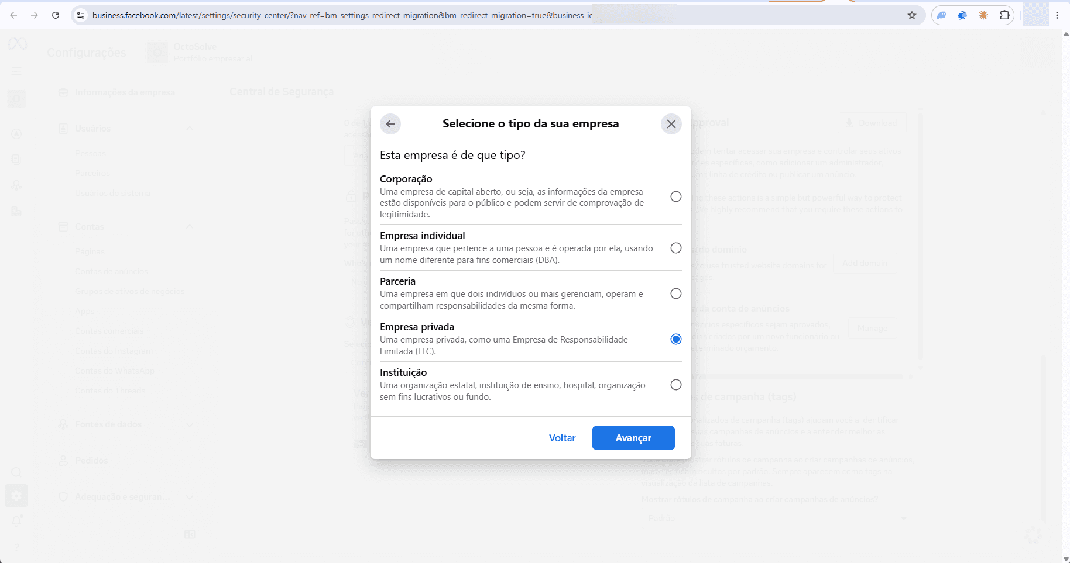Expand the Fontes de dados section

127,424
